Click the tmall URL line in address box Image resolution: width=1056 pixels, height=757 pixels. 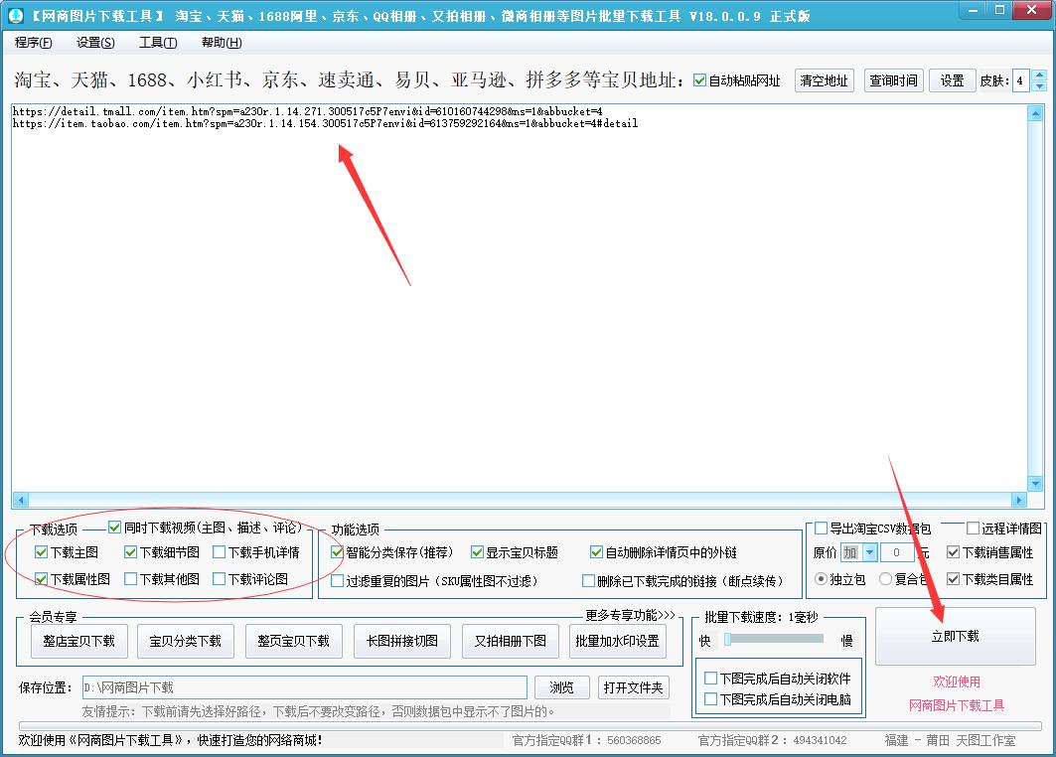307,111
